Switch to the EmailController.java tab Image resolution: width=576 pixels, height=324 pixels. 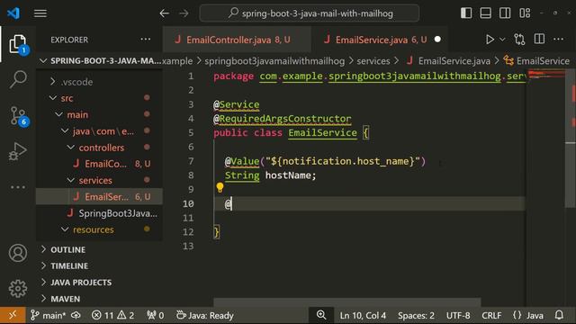click(238, 40)
